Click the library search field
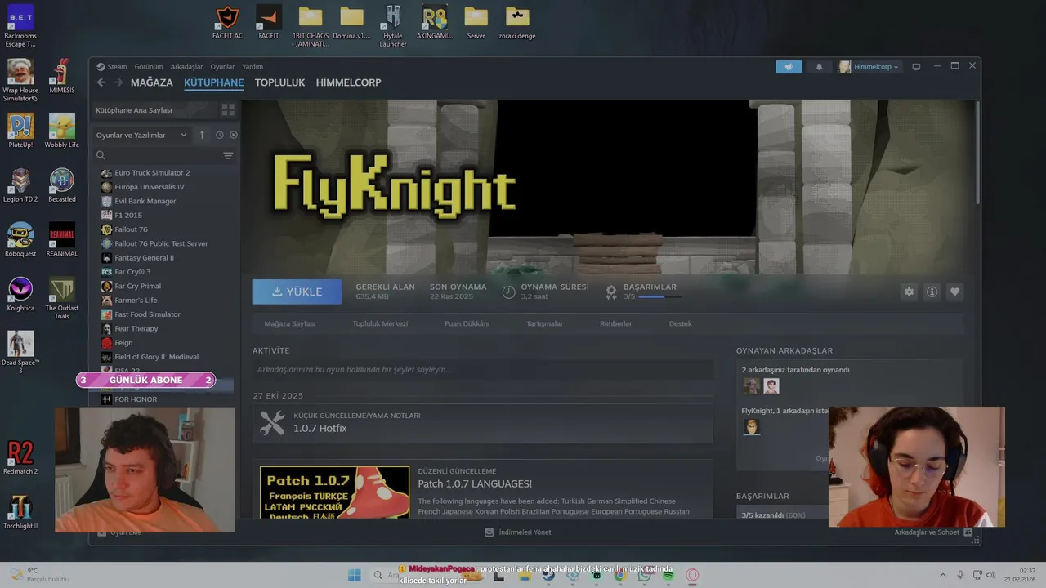Screen dimensions: 1046x588 163,155
